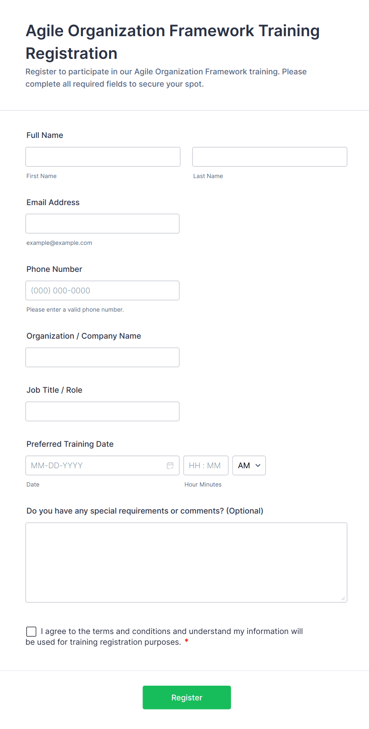This screenshot has width=369, height=729.
Task: Click the MM-DD-YYYY date input
Action: 95,465
